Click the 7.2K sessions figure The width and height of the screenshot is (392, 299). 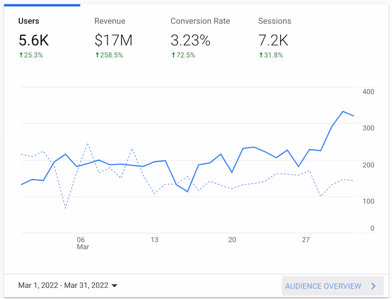coord(273,40)
